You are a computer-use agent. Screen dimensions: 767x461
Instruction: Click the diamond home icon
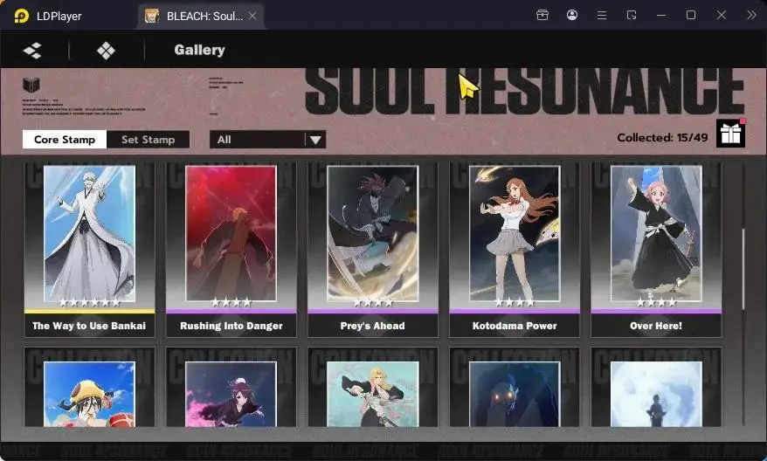(x=107, y=51)
